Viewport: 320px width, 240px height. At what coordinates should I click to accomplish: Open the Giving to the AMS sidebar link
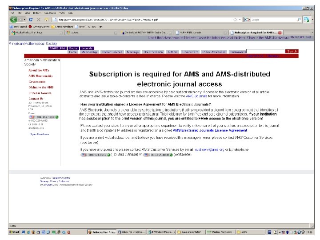(41, 87)
